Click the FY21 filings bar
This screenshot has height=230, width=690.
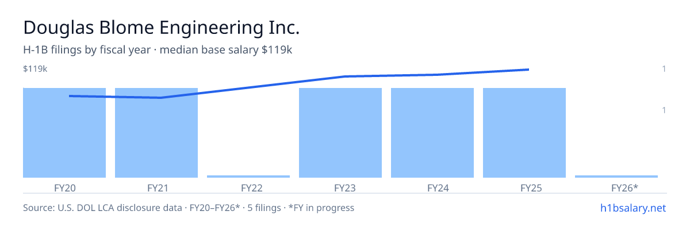tap(156, 133)
